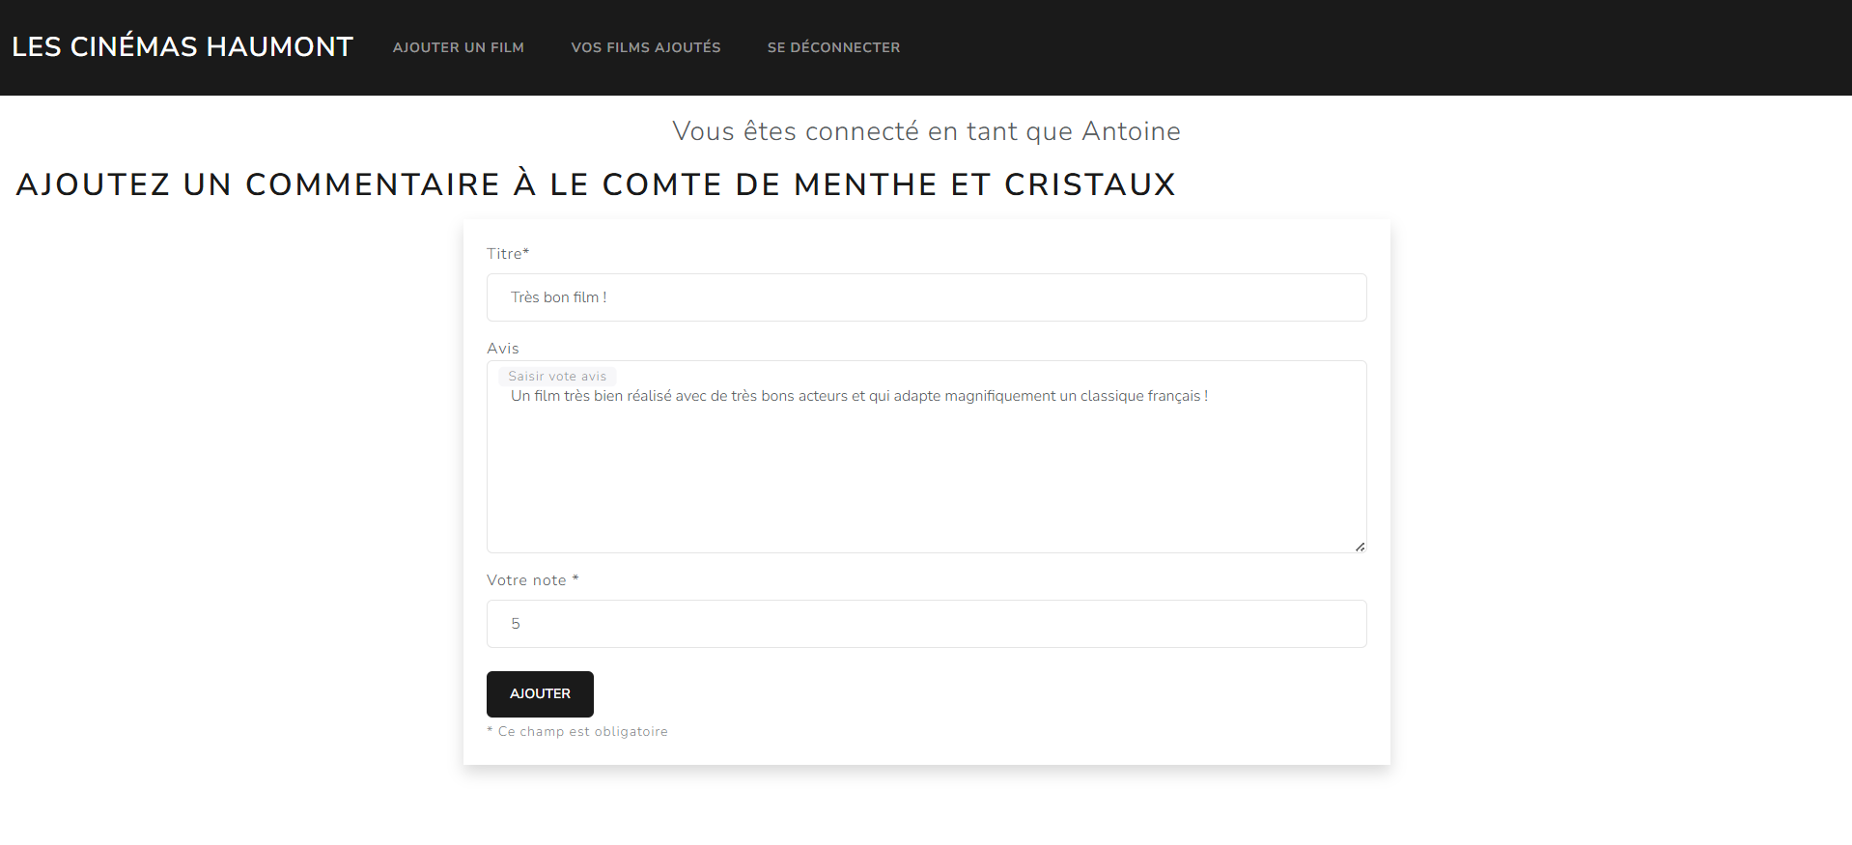Place cursor in the review text line
The width and height of the screenshot is (1852, 845).
coord(858,396)
